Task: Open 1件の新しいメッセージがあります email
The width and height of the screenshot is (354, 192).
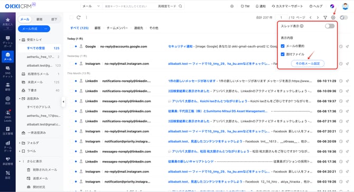Action: (192, 81)
